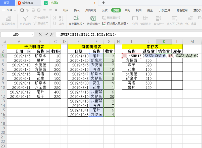
Task: Click the 重新应用 filter option
Action: coord(41,24)
